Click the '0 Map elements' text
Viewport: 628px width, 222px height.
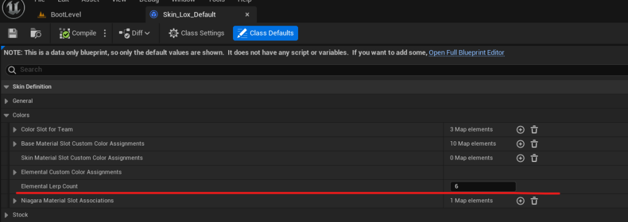[472, 158]
